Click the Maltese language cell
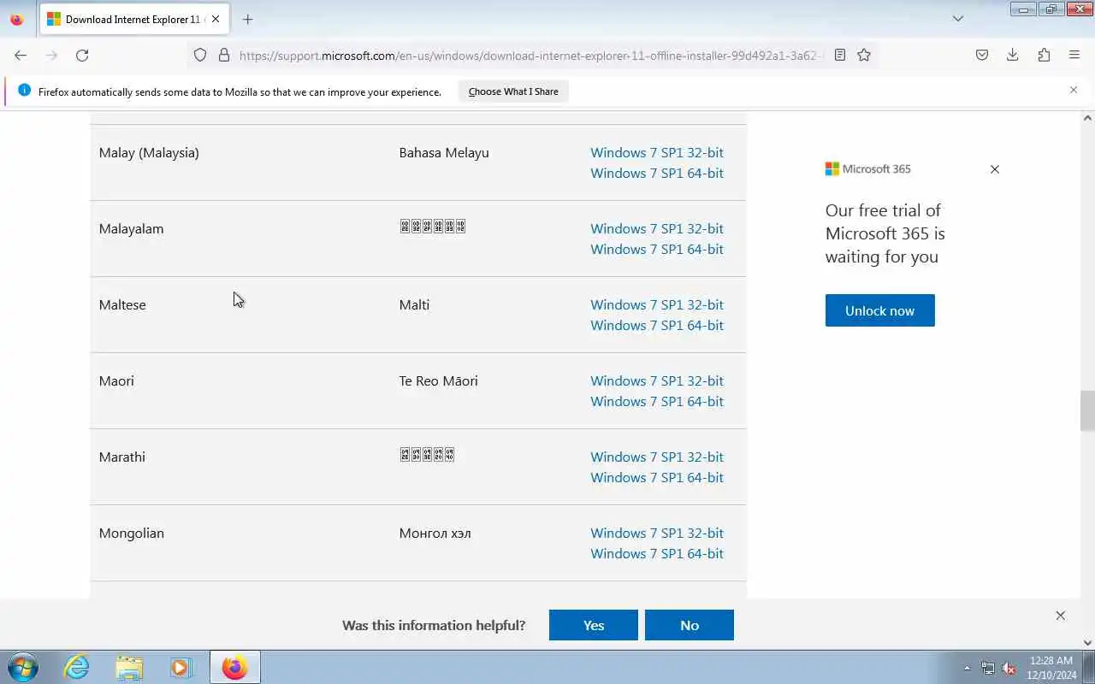The height and width of the screenshot is (684, 1095). [122, 304]
